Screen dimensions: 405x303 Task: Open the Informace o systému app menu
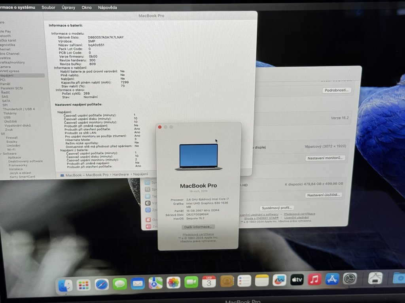click(x=17, y=7)
